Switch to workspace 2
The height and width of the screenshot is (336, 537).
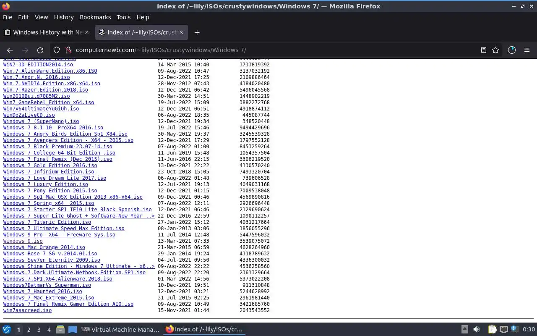pyautogui.click(x=29, y=330)
